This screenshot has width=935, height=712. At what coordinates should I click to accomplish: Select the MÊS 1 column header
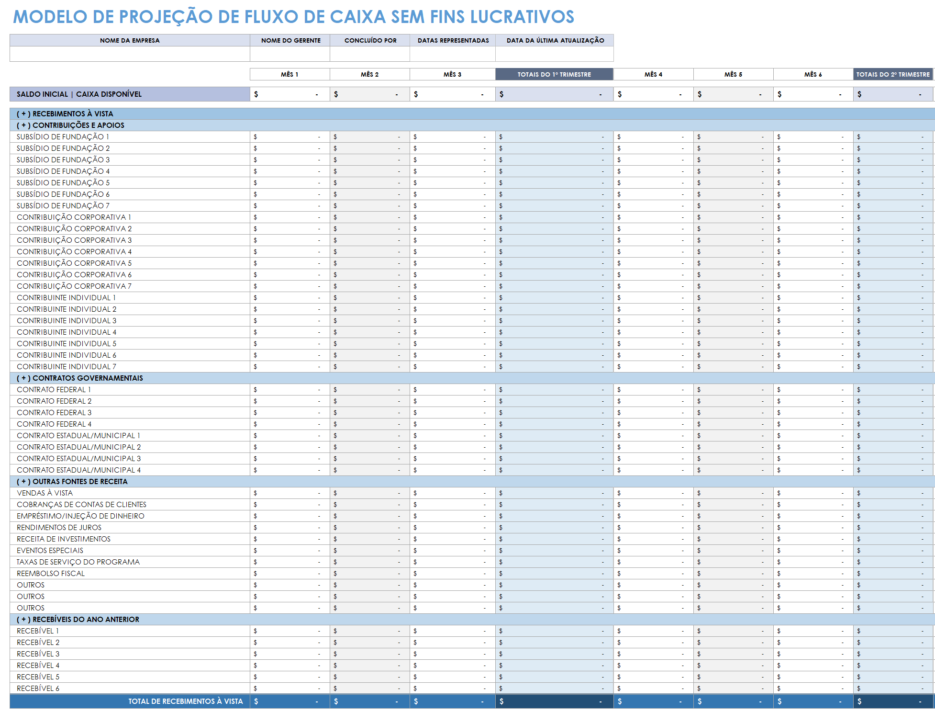pos(290,74)
